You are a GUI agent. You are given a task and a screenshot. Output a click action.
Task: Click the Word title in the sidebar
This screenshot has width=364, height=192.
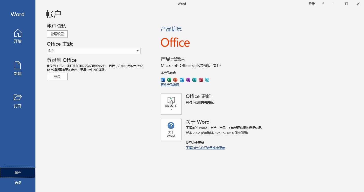pyautogui.click(x=18, y=14)
